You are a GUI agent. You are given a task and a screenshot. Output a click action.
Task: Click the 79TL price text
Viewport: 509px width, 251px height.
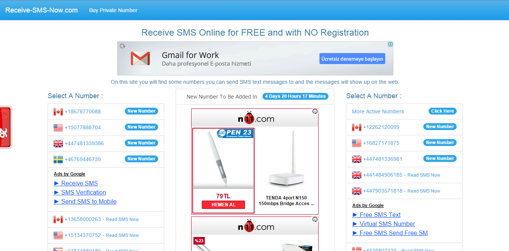[x=223, y=196]
